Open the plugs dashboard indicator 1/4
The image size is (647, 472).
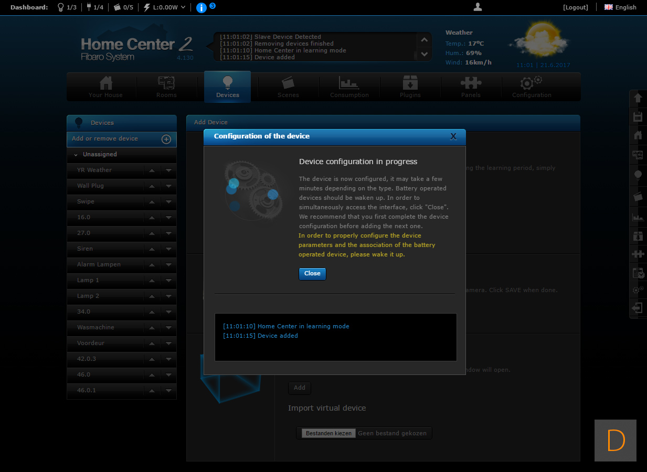[x=94, y=7]
